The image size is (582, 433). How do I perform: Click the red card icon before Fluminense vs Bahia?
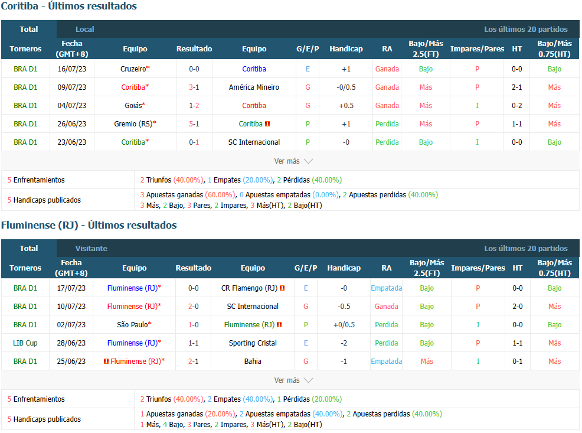point(106,362)
